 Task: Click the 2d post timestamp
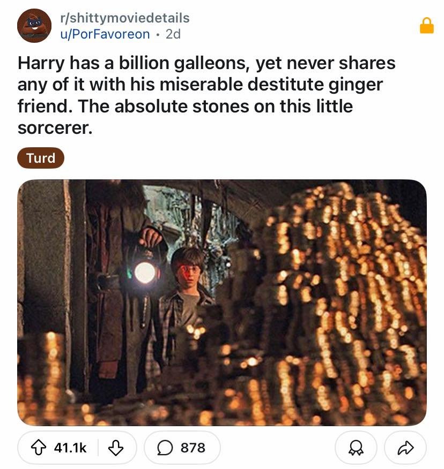tap(173, 34)
